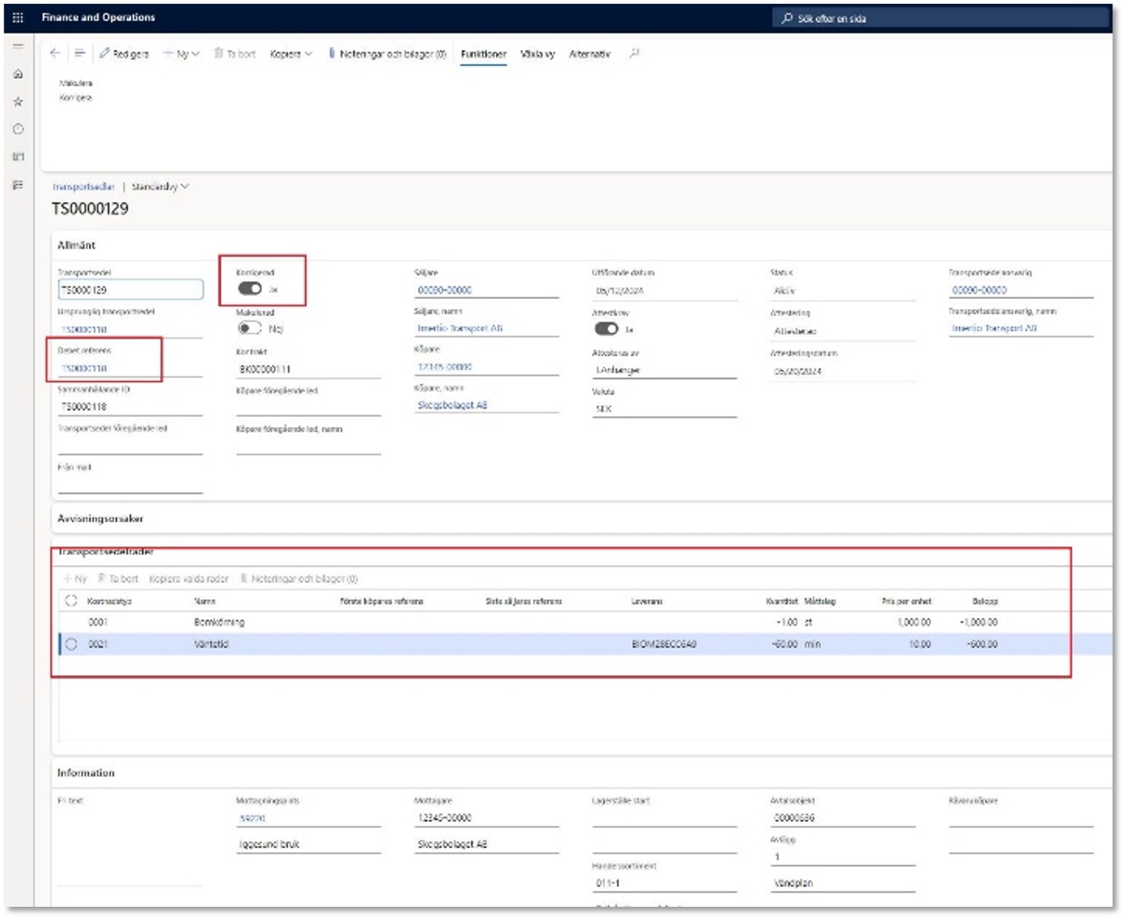
Task: Open Recent clock icon in the sidebar
Action: (18, 129)
